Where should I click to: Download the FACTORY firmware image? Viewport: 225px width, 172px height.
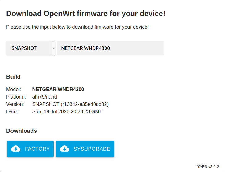point(31,149)
